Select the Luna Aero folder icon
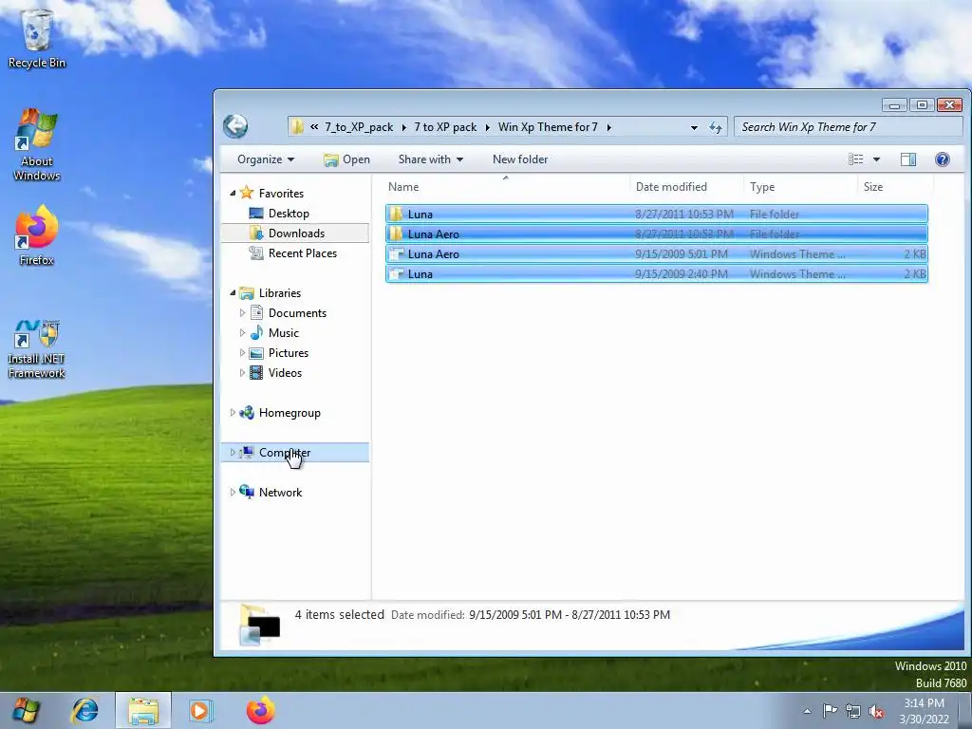972x729 pixels. click(396, 234)
